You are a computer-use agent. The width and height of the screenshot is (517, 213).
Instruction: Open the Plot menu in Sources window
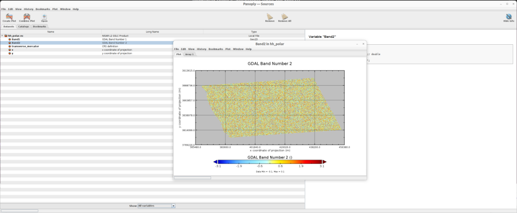55,9
